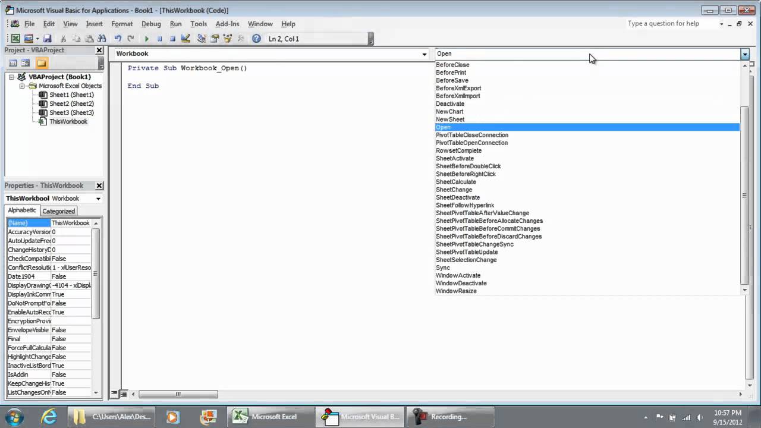Collapse the VBAProject (Book1) tree node
The width and height of the screenshot is (761, 428).
pos(11,77)
